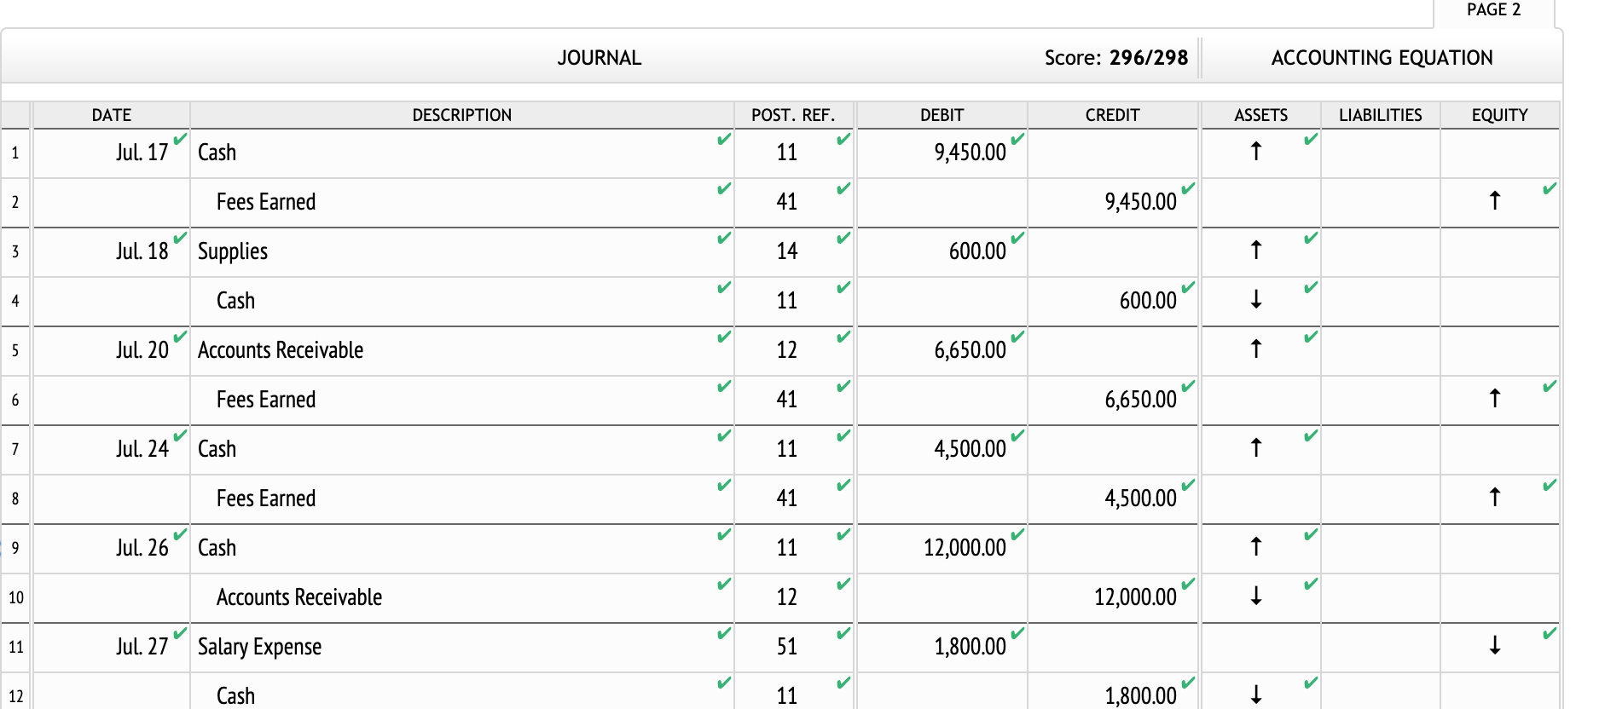The image size is (1605, 709).
Task: Click the ACCOUNTING EQUATION header
Action: pos(1382,58)
